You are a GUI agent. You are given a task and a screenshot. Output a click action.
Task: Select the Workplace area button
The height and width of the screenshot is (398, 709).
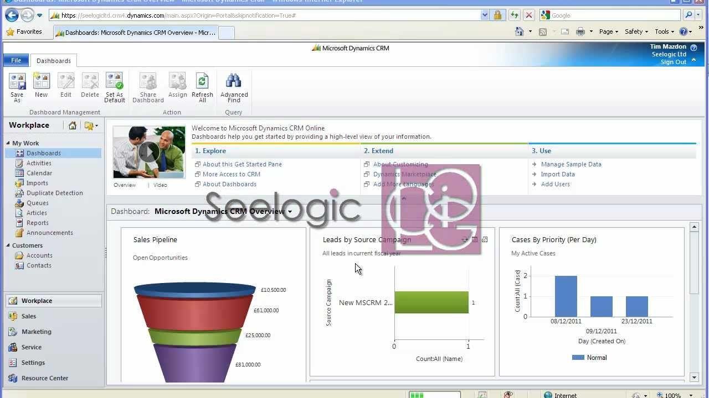[54, 301]
